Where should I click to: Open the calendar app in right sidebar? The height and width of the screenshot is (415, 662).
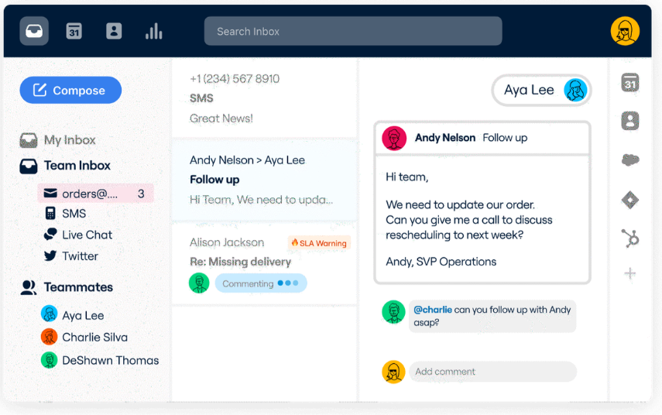630,83
